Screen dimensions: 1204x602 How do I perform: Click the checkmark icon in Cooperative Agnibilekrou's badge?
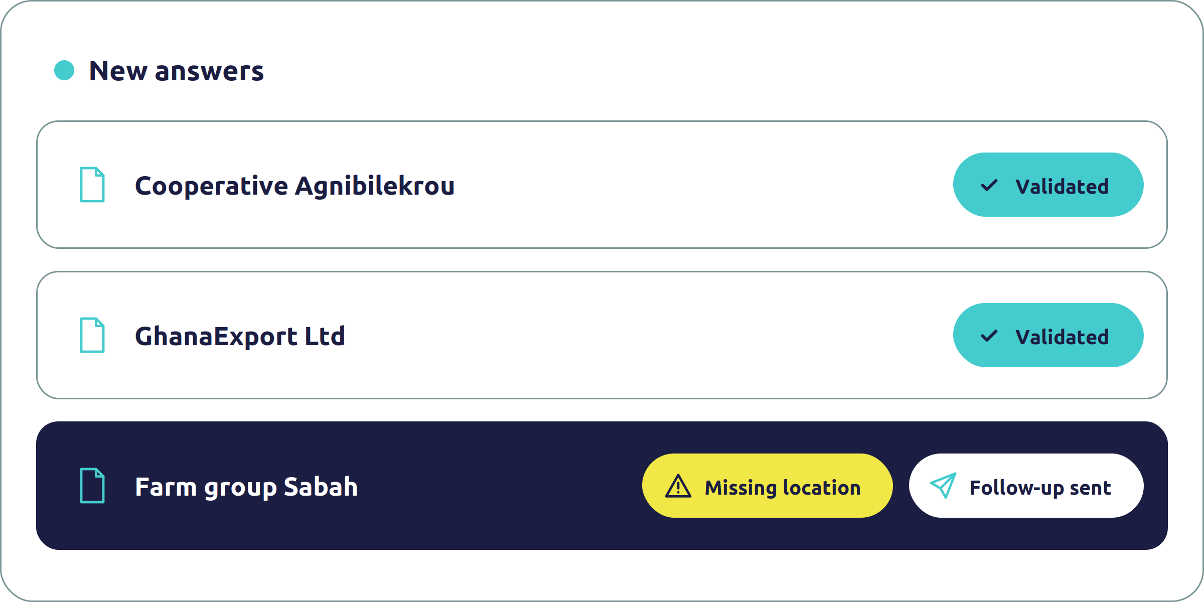pyautogui.click(x=989, y=186)
